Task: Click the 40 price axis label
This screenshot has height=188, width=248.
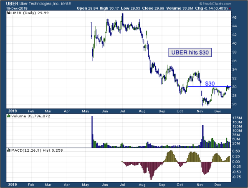Action: coord(235,43)
